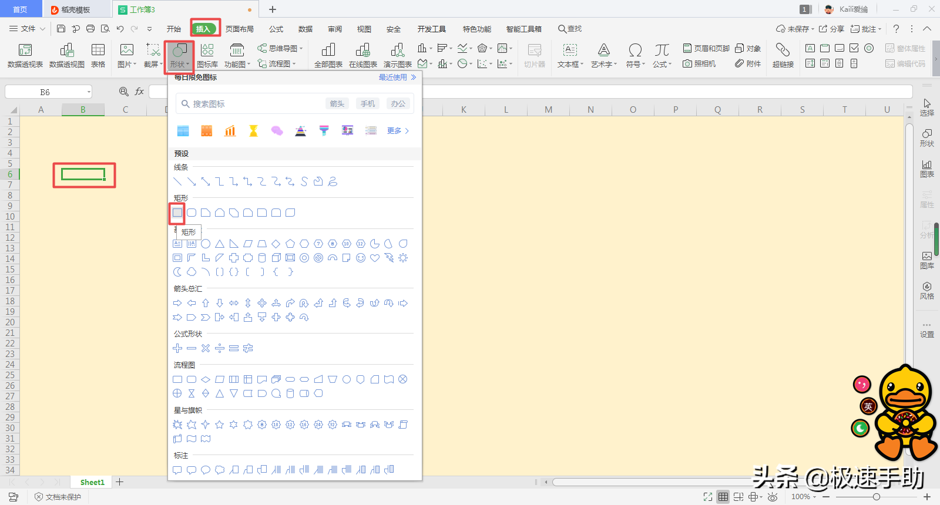940x505 pixels.
Task: Open the 流程图 flowchart dropdown
Action: point(276,63)
